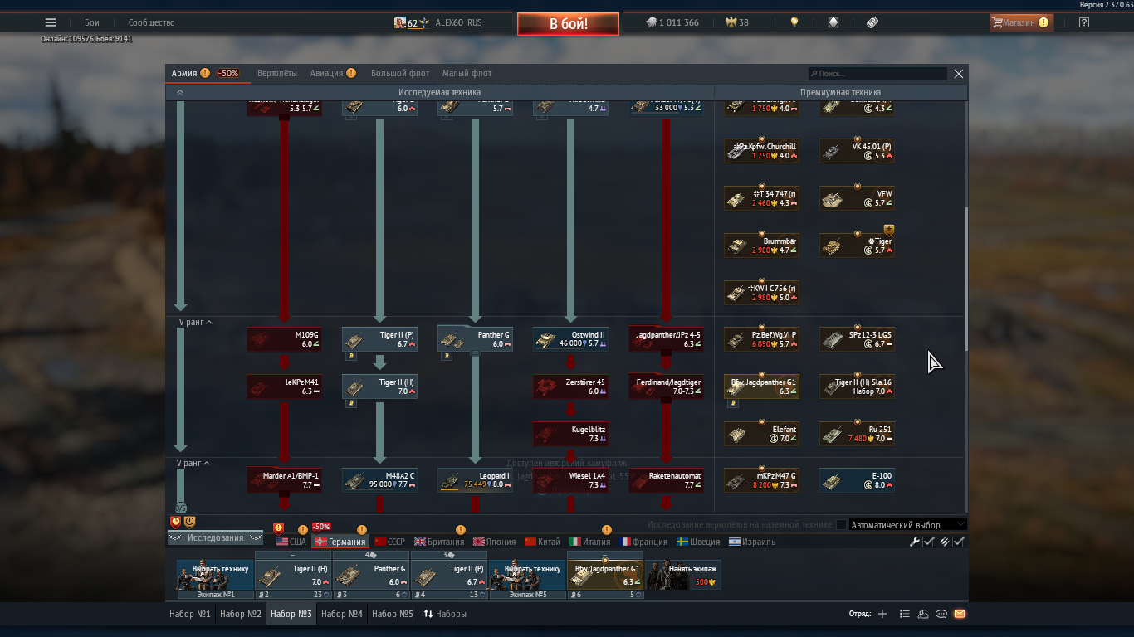
Task: Select the Tiger II (P) vehicle
Action: point(379,338)
